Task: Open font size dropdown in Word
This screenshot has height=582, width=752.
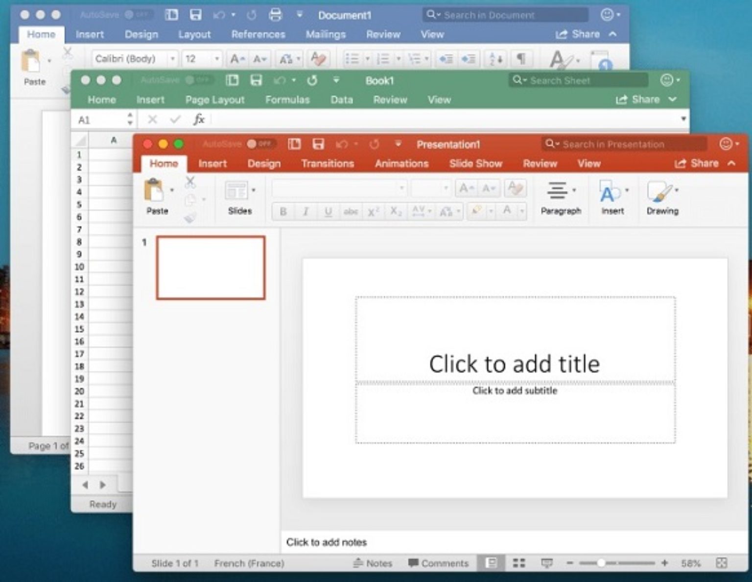Action: pyautogui.click(x=217, y=59)
